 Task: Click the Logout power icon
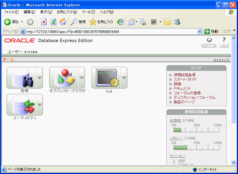point(209,40)
